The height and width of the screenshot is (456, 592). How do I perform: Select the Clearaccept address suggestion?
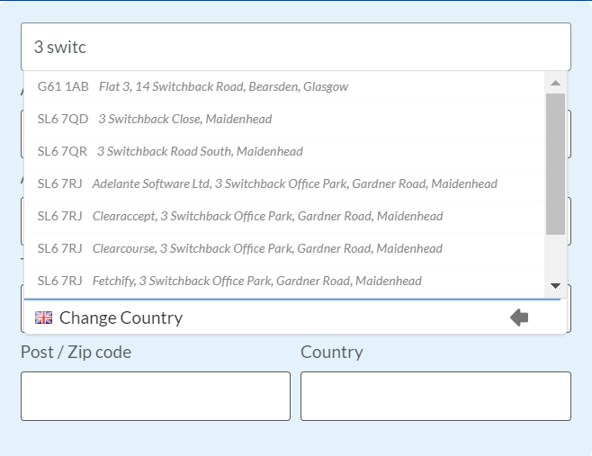pos(267,217)
